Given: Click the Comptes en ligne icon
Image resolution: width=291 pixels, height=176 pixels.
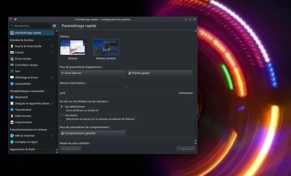Looking at the screenshot, I should coord(12,142).
